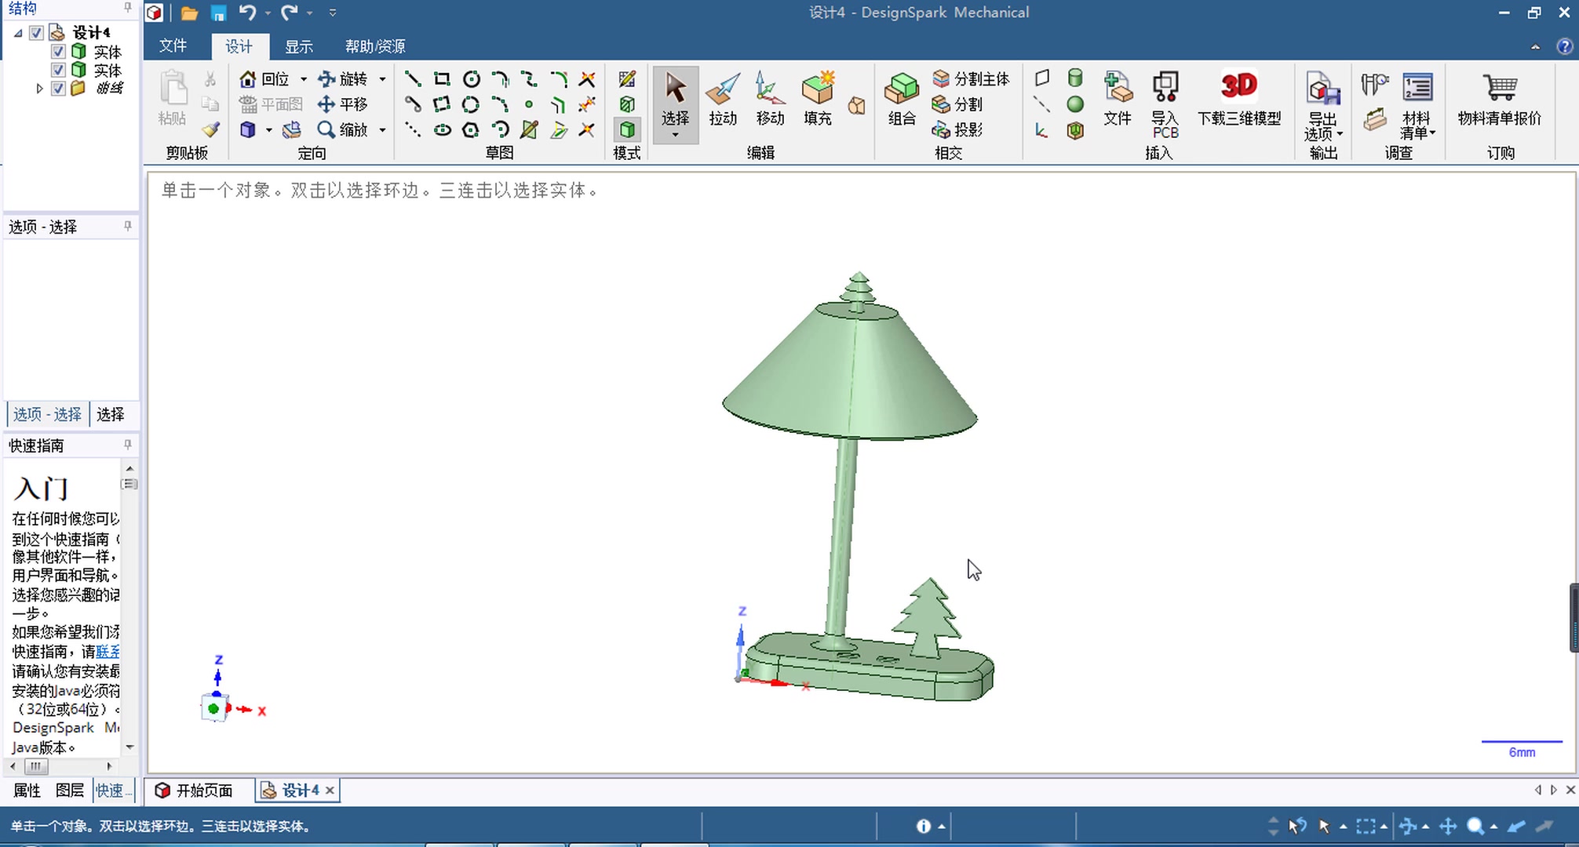Open the 文件 menu tab
The image size is (1579, 847).
pos(173,46)
